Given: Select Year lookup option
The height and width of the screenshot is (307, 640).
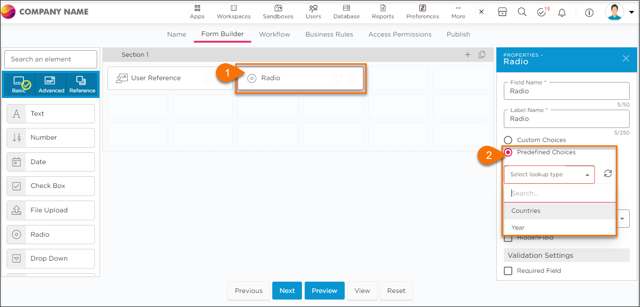Looking at the screenshot, I should [559, 228].
